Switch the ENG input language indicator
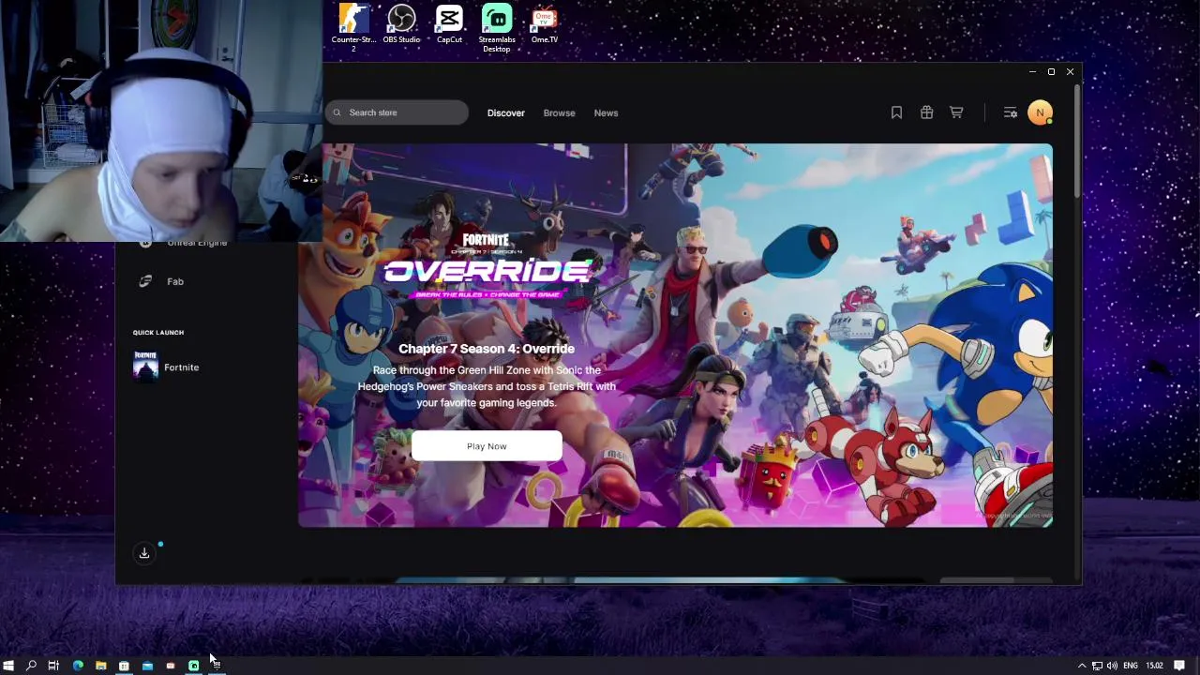The height and width of the screenshot is (675, 1200). point(1131,666)
